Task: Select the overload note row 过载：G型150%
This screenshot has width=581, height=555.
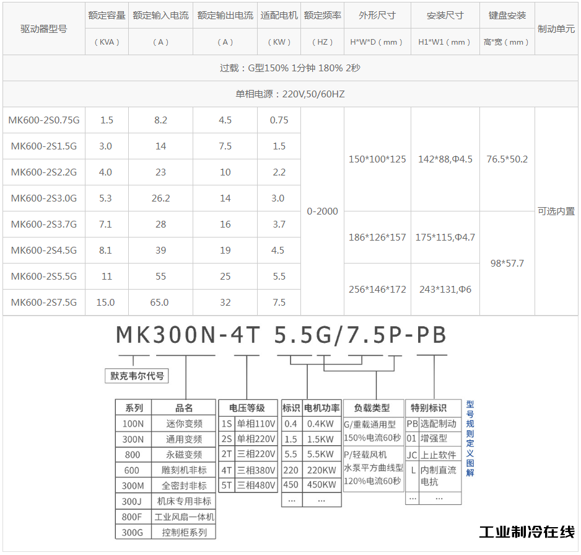Action: [290, 68]
